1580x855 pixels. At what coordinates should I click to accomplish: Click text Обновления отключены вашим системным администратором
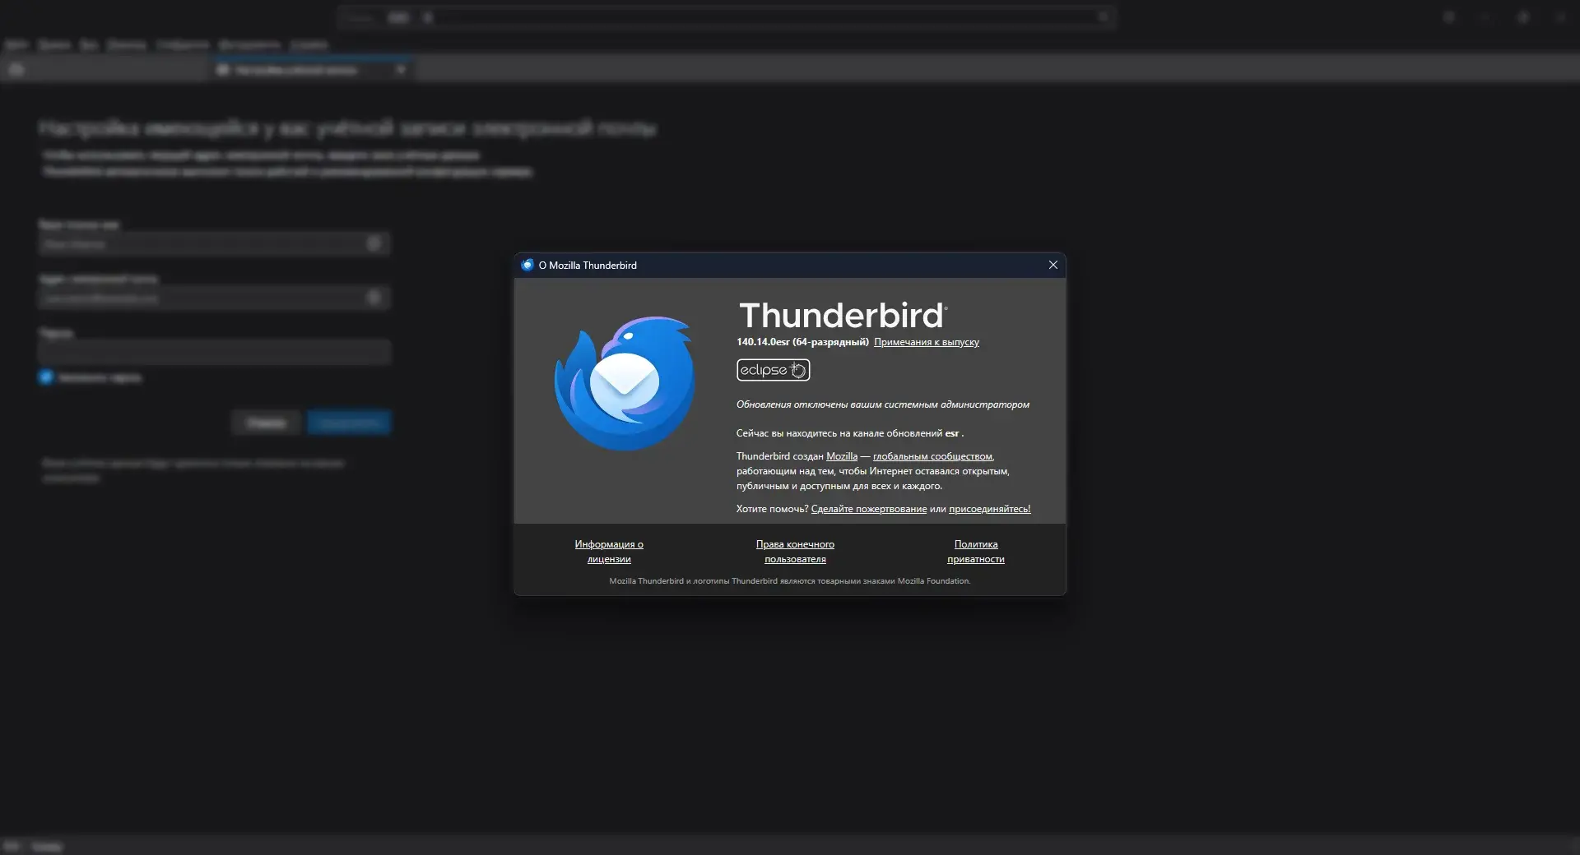[883, 404]
